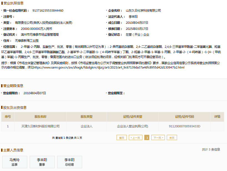This screenshot has height=171, width=227.
Task: Jump to the last page via 末页
Action: pos(172,138)
